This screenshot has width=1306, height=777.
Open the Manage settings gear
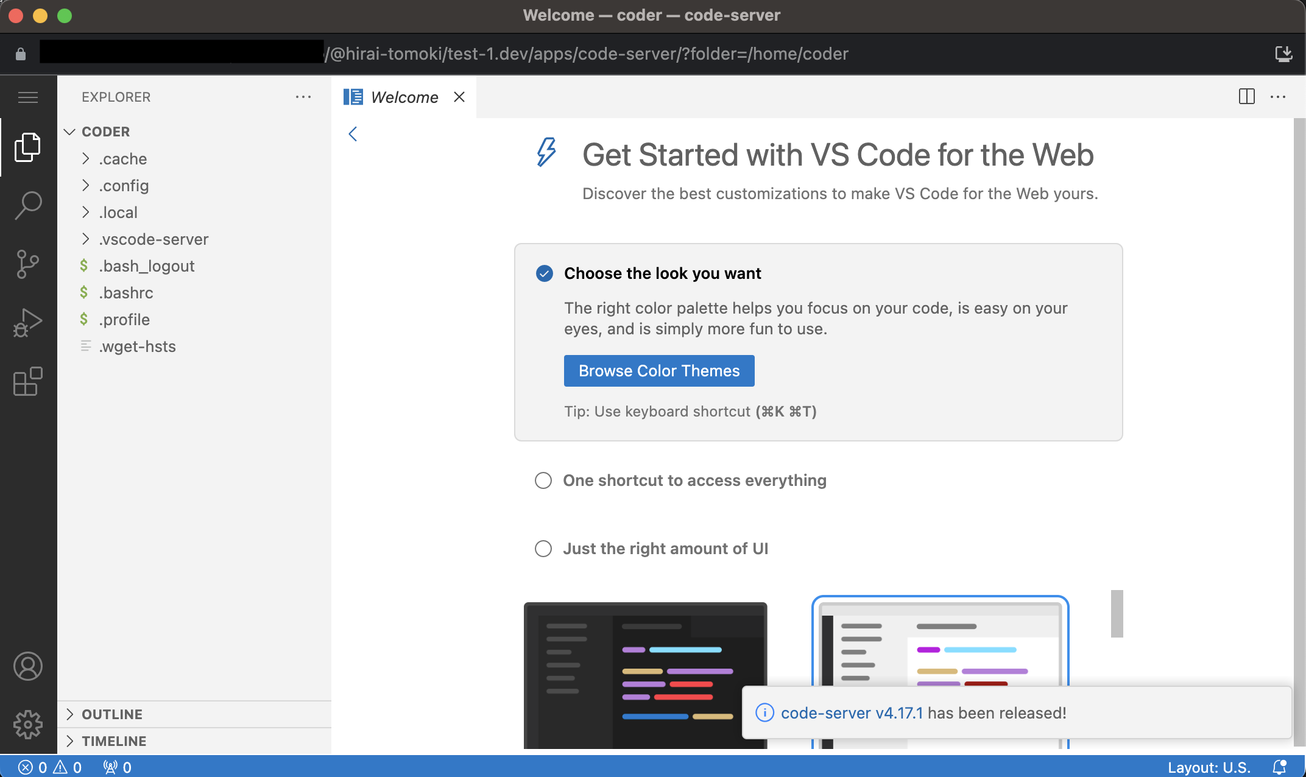click(x=27, y=725)
